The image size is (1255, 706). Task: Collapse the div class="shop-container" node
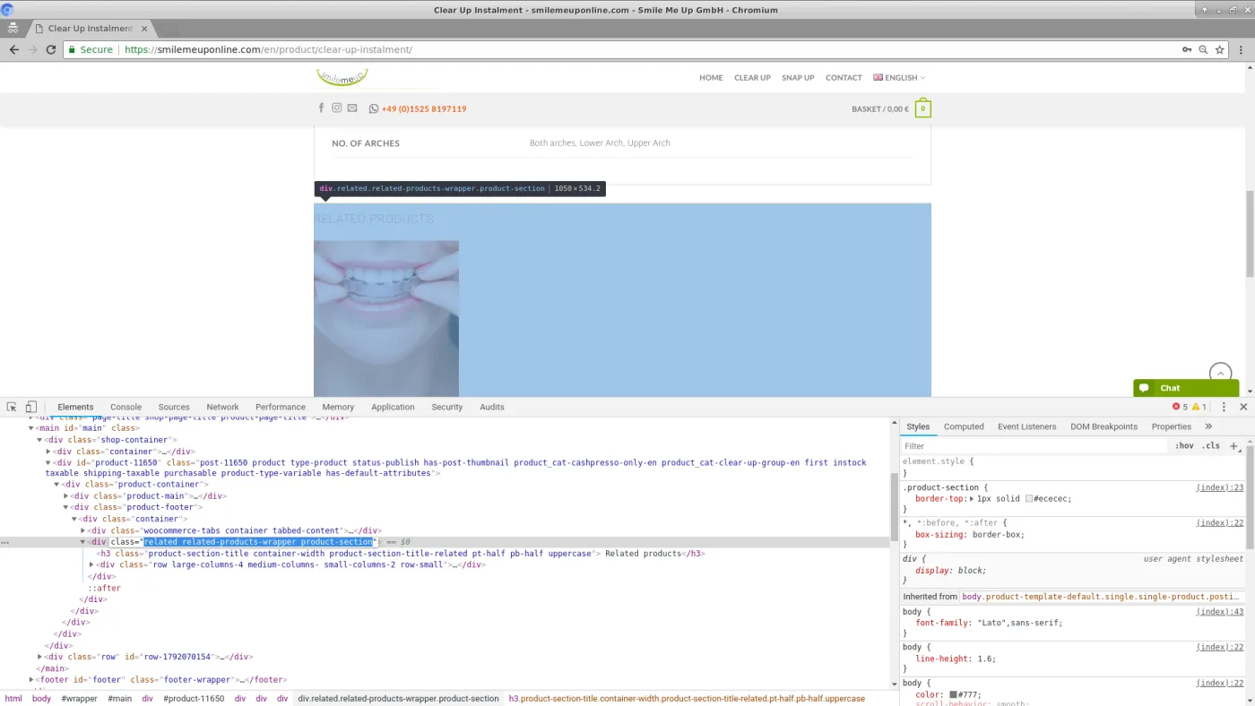[x=40, y=440]
